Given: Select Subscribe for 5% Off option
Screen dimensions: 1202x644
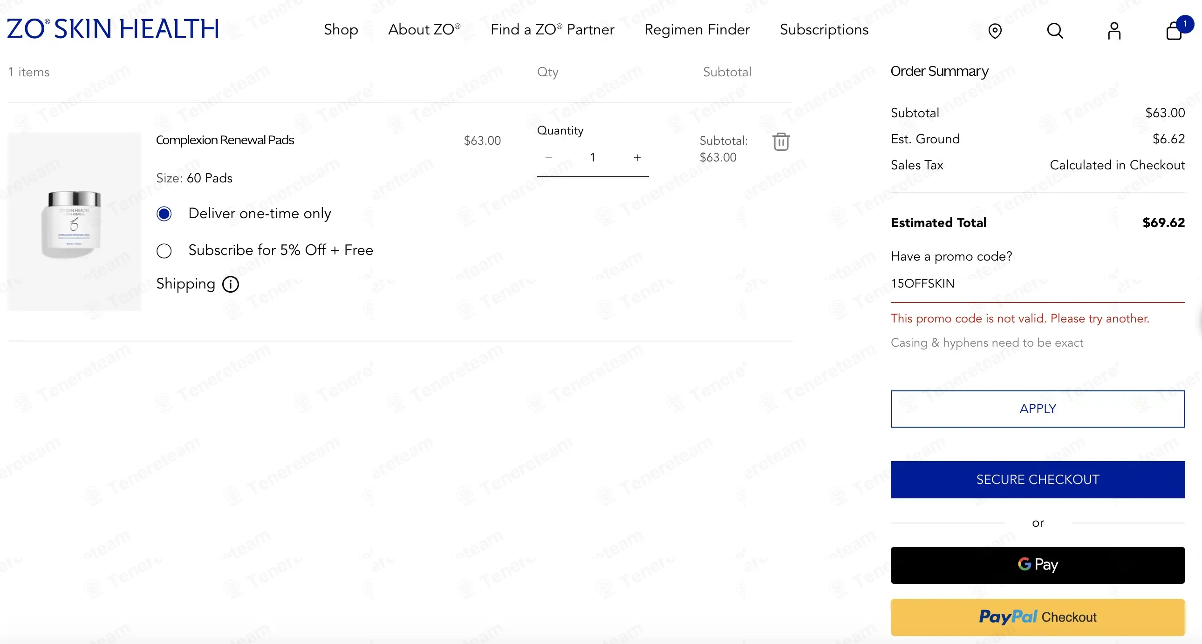Looking at the screenshot, I should click(x=164, y=251).
